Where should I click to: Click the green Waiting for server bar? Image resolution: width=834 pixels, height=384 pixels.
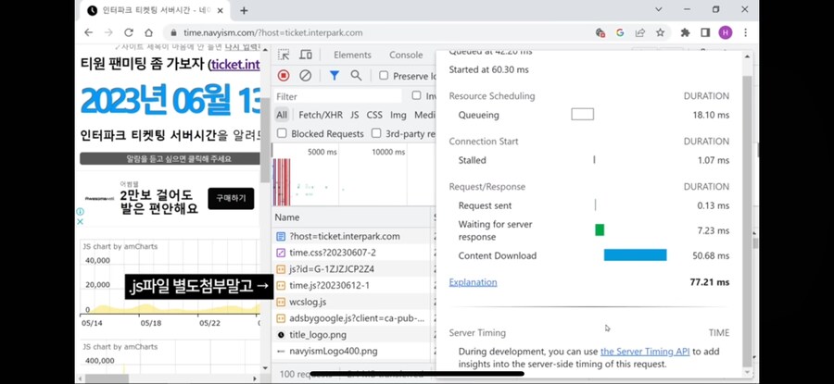(600, 230)
